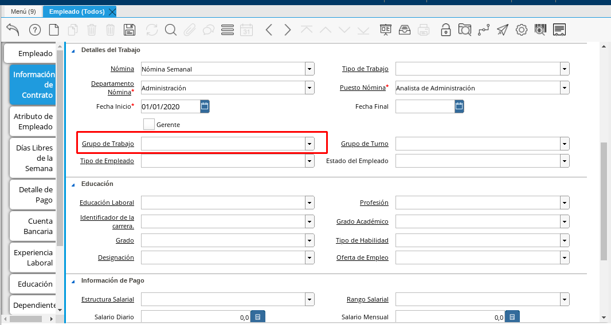Open the Puesto Nómina dropdown
Image resolution: width=611 pixels, height=325 pixels.
pyautogui.click(x=565, y=88)
